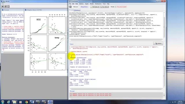Screen dimensions: 185x104
Task: Click the 'Pairwise two-sided p-values:' heading
Action: (81, 70)
